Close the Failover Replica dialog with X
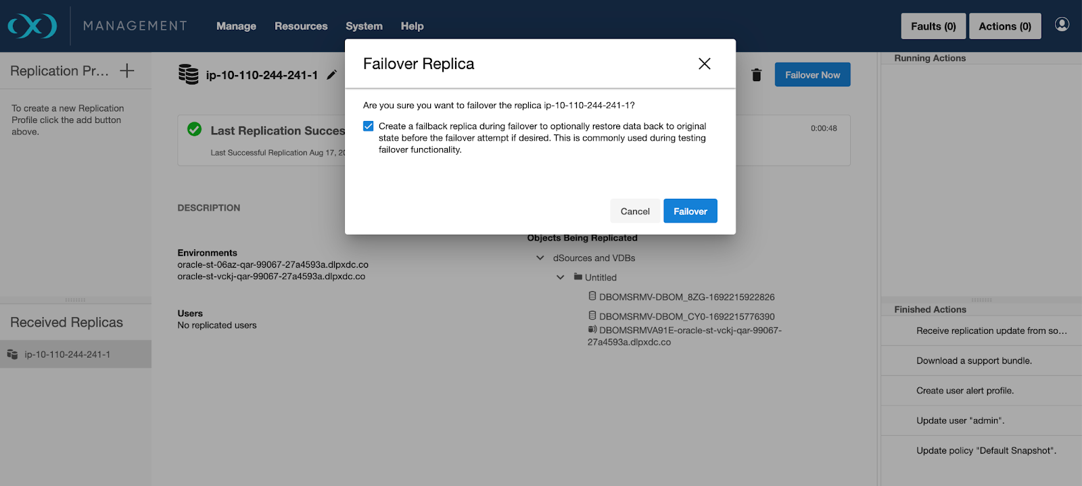The width and height of the screenshot is (1082, 486). (x=704, y=64)
